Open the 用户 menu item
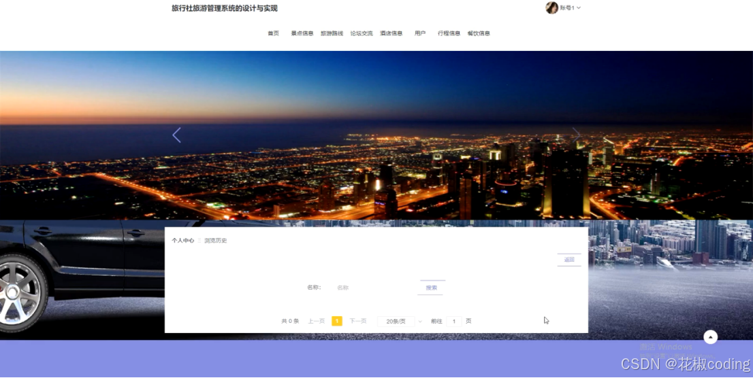This screenshot has height=378, width=753. [419, 33]
